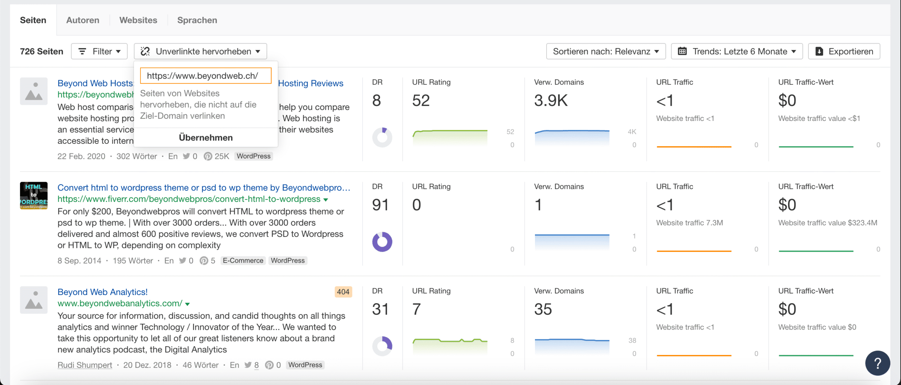Screen dimensions: 901x385
Task: Click the Exportieren button
Action: tap(844, 51)
